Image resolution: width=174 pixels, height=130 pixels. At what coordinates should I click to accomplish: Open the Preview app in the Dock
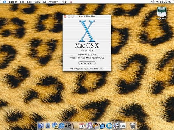click(x=116, y=126)
